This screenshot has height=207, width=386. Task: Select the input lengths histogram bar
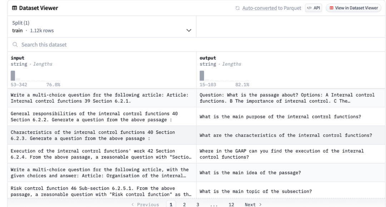(13, 76)
